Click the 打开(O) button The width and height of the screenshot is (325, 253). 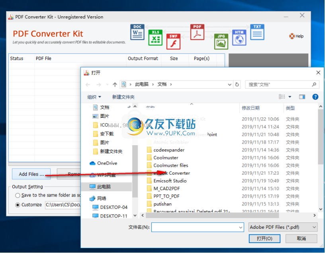pos(264,239)
